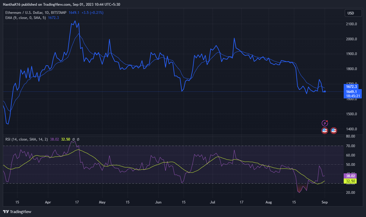Image resolution: width=366 pixels, height=217 pixels.
Task: Click the purple lightning bolt event icon
Action: pyautogui.click(x=325, y=123)
